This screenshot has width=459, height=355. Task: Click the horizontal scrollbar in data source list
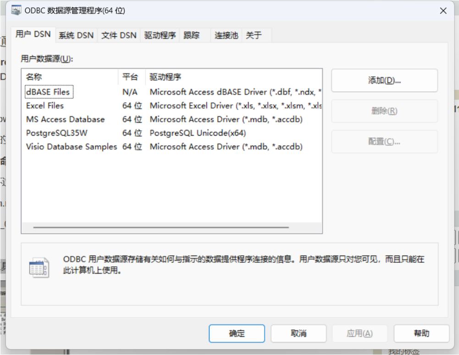(161, 227)
